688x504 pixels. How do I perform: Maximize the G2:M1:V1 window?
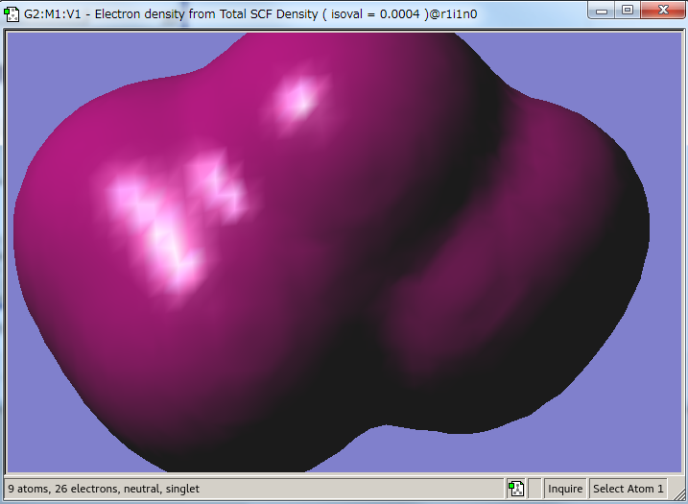click(x=628, y=11)
